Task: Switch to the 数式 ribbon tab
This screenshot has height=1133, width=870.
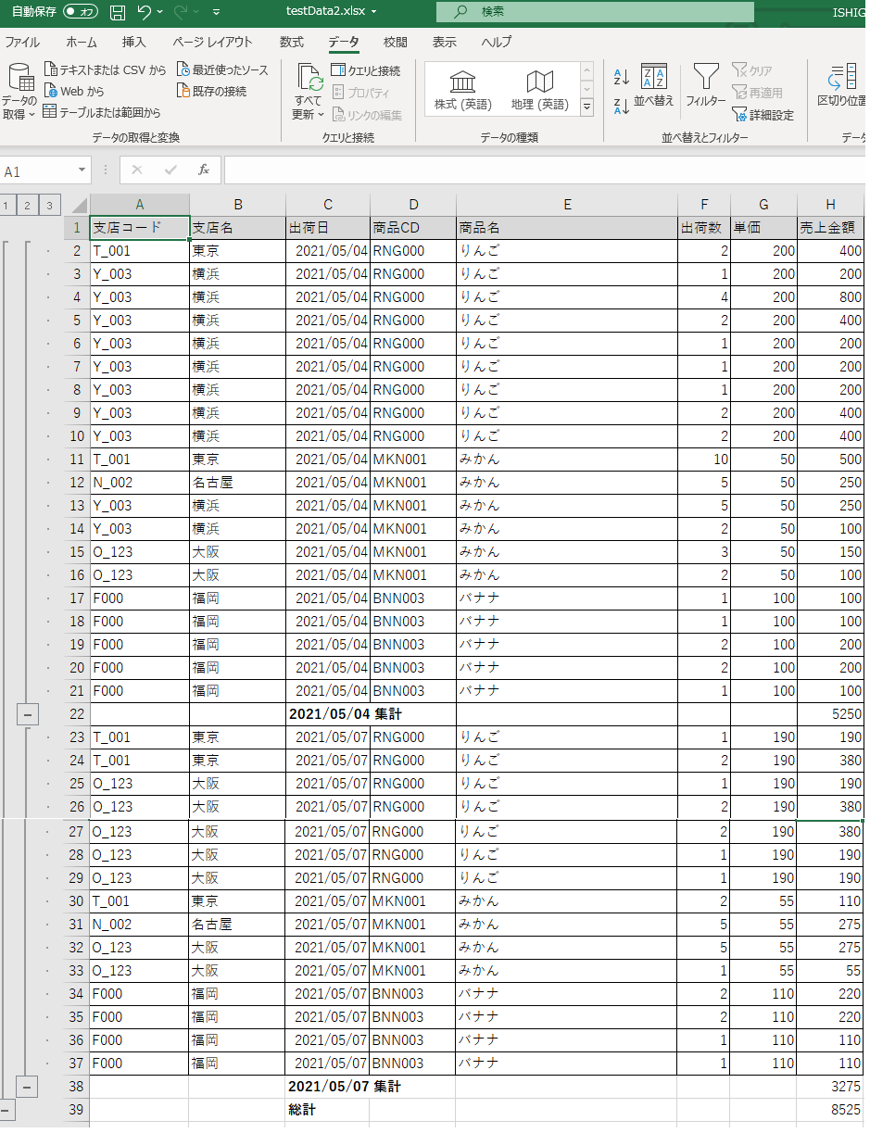Action: tap(291, 43)
